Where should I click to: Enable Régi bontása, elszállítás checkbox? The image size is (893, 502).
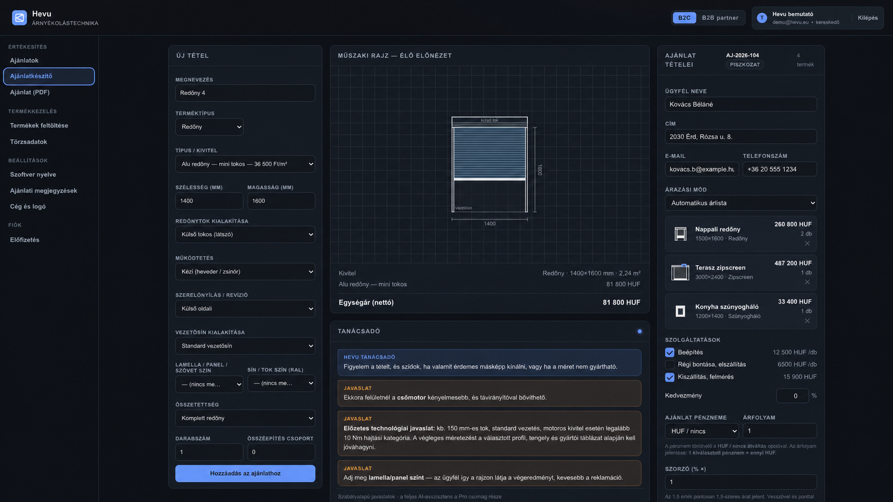point(670,364)
